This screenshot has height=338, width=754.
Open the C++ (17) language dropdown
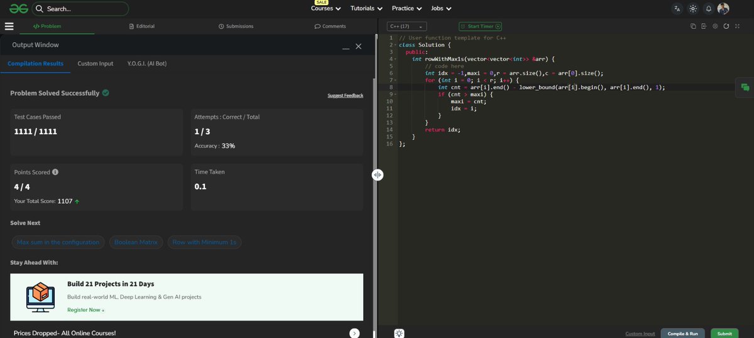[407, 26]
